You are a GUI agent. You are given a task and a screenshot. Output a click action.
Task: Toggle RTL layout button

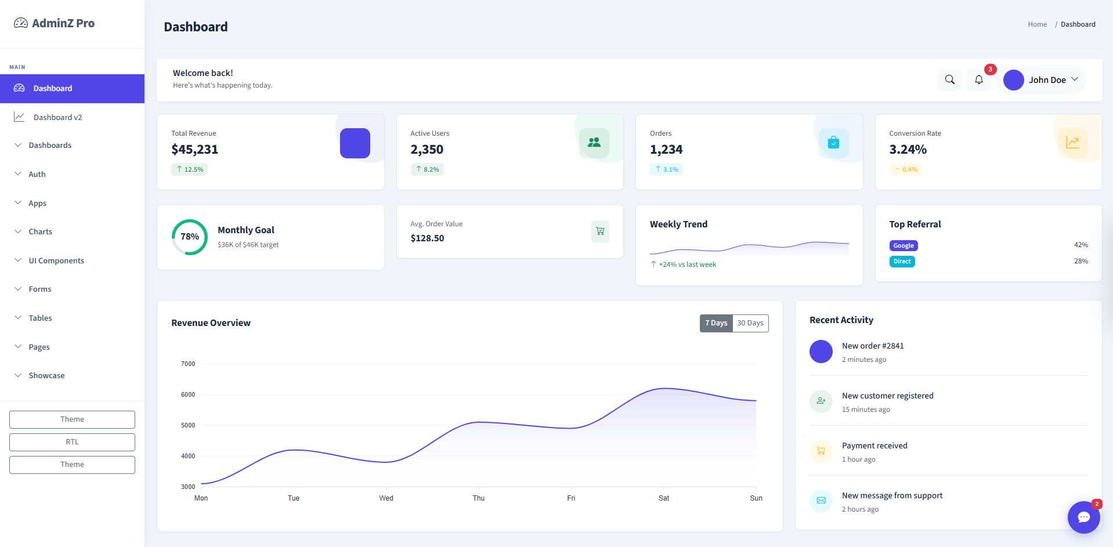pyautogui.click(x=72, y=442)
